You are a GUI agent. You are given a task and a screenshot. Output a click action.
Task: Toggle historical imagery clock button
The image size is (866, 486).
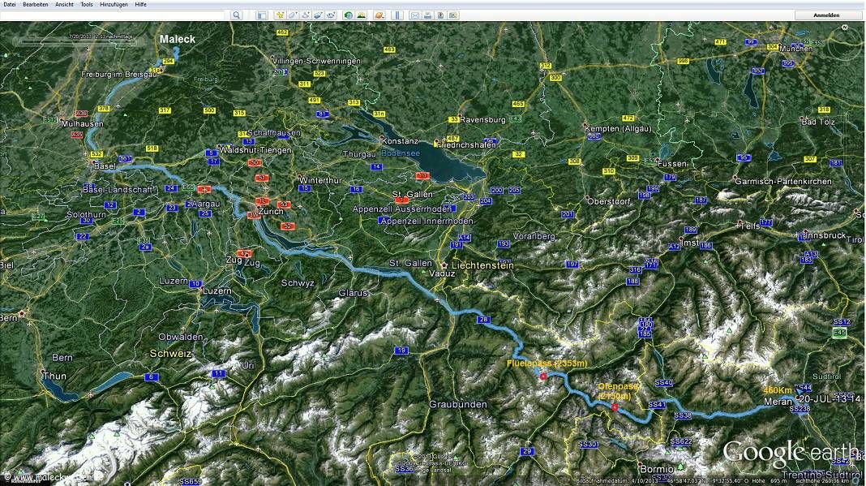(348, 15)
